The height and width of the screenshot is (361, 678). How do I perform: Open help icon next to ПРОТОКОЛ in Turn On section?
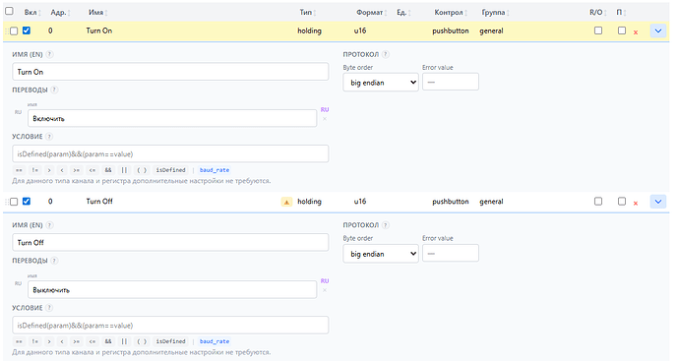tap(386, 54)
